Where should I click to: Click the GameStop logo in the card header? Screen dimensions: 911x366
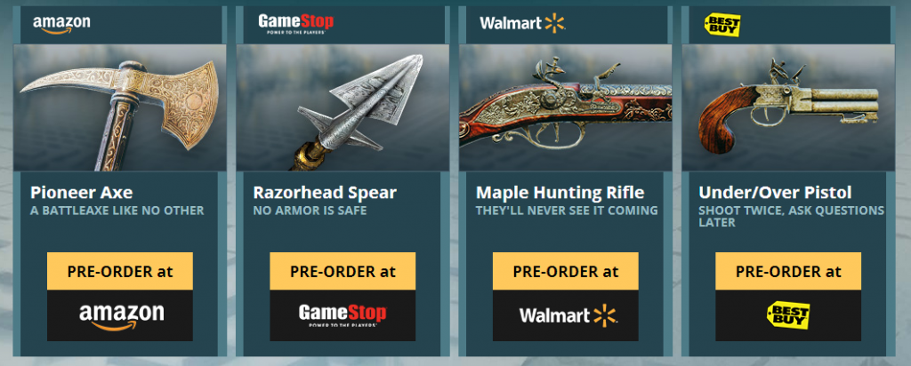295,24
